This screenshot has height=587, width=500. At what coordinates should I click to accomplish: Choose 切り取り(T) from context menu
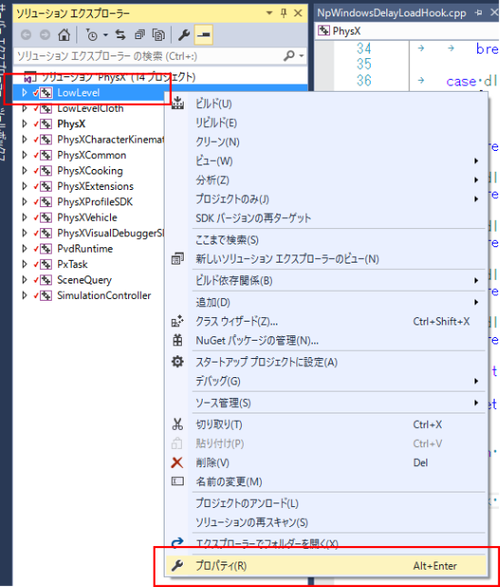click(x=326, y=424)
